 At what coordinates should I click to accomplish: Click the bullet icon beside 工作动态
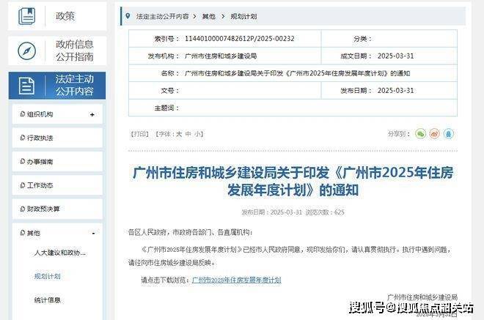point(22,185)
